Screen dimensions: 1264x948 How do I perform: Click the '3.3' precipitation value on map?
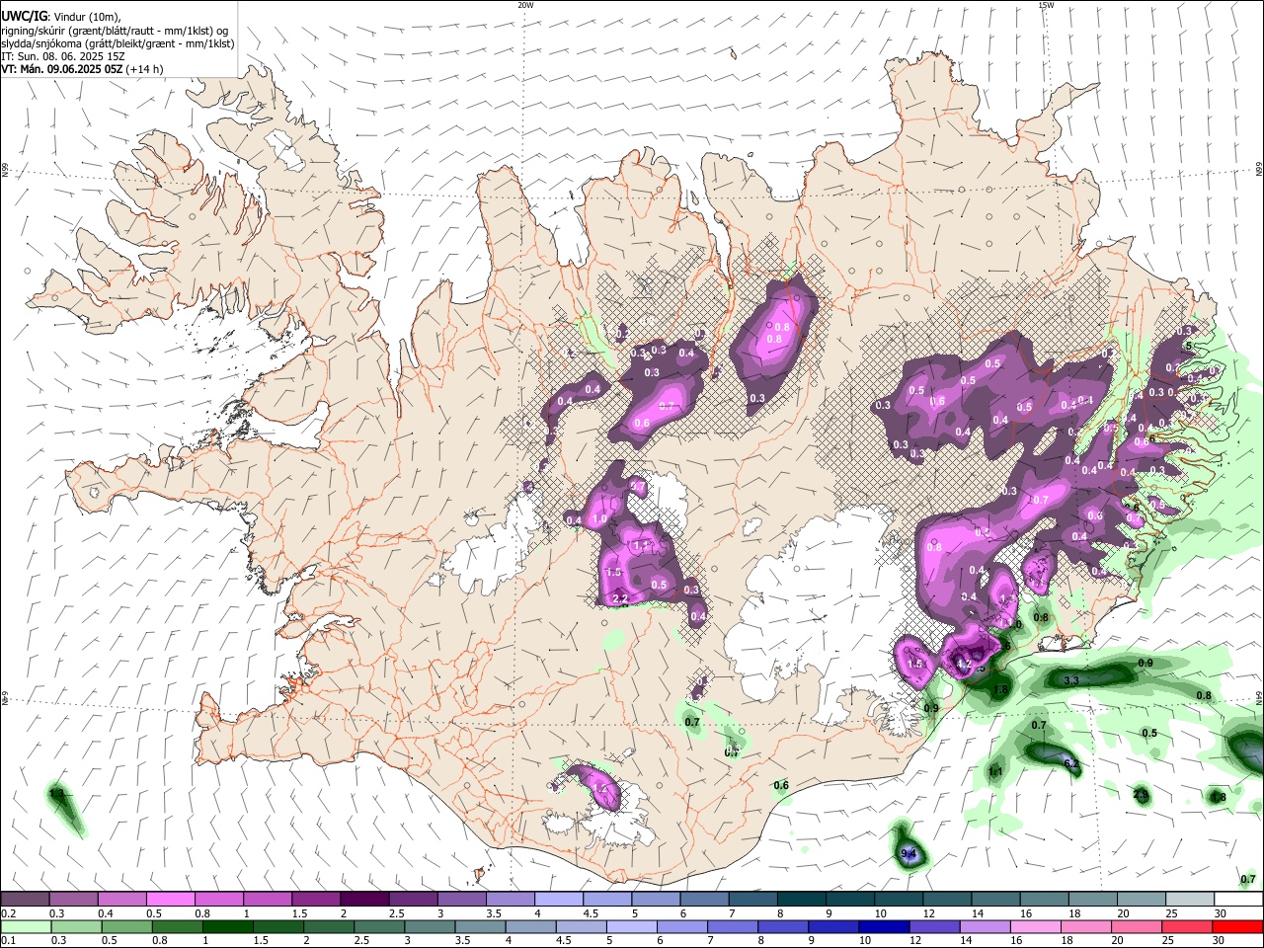[x=1070, y=680]
